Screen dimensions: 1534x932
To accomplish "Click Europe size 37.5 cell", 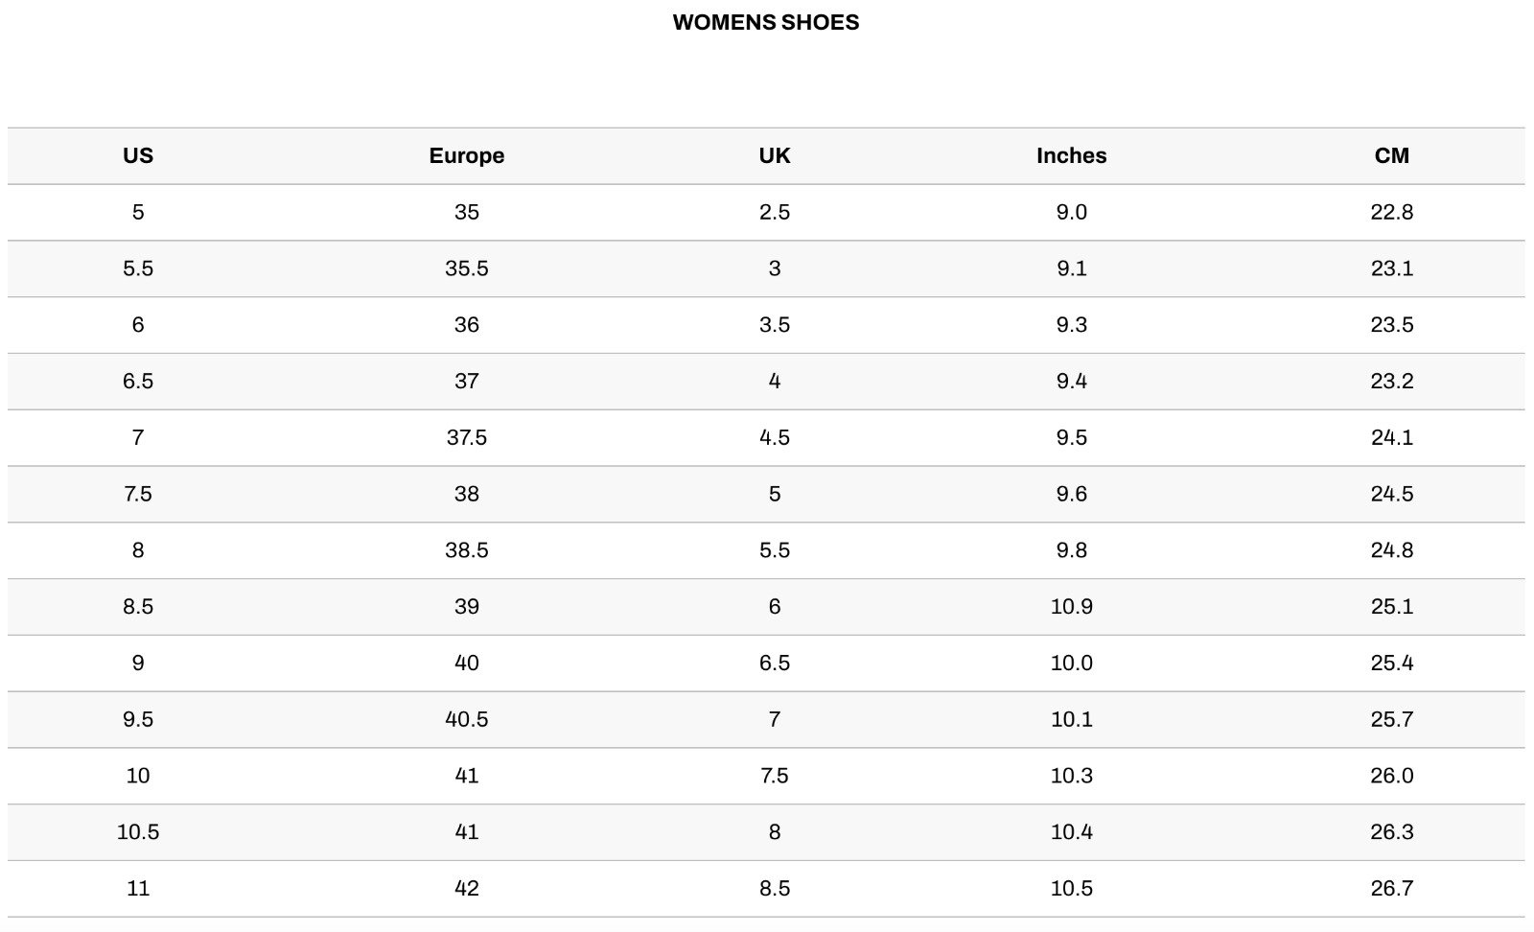I will (466, 437).
